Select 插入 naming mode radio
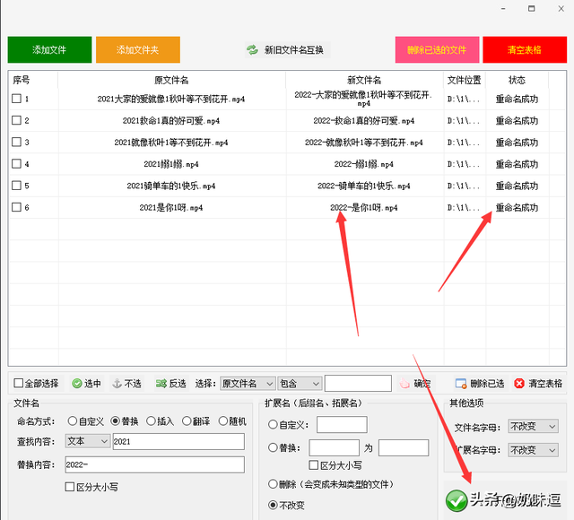The image size is (574, 520). click(x=151, y=421)
